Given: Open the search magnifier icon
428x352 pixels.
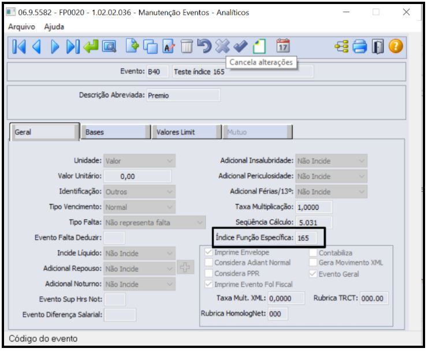Looking at the screenshot, I should point(109,47).
